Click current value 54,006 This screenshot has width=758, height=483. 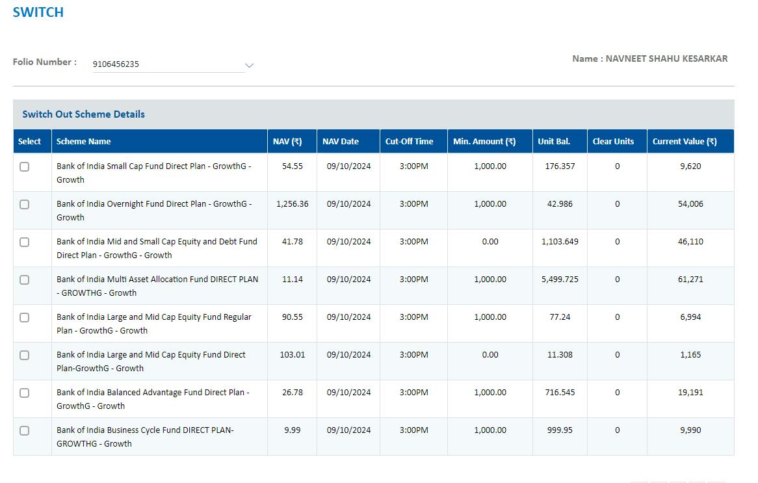pos(690,203)
